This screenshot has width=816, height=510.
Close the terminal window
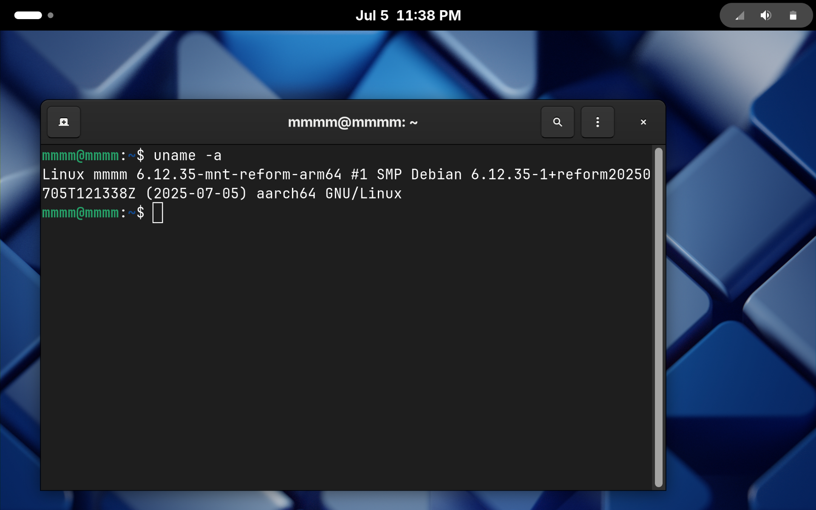[643, 122]
